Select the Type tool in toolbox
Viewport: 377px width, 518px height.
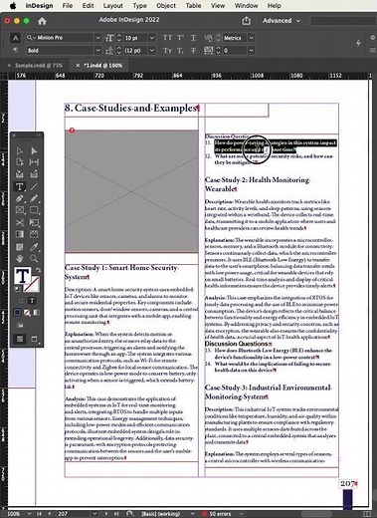click(x=19, y=186)
